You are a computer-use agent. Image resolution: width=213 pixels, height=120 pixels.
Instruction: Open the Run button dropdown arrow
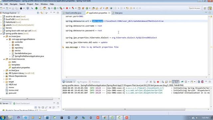(58, 8)
